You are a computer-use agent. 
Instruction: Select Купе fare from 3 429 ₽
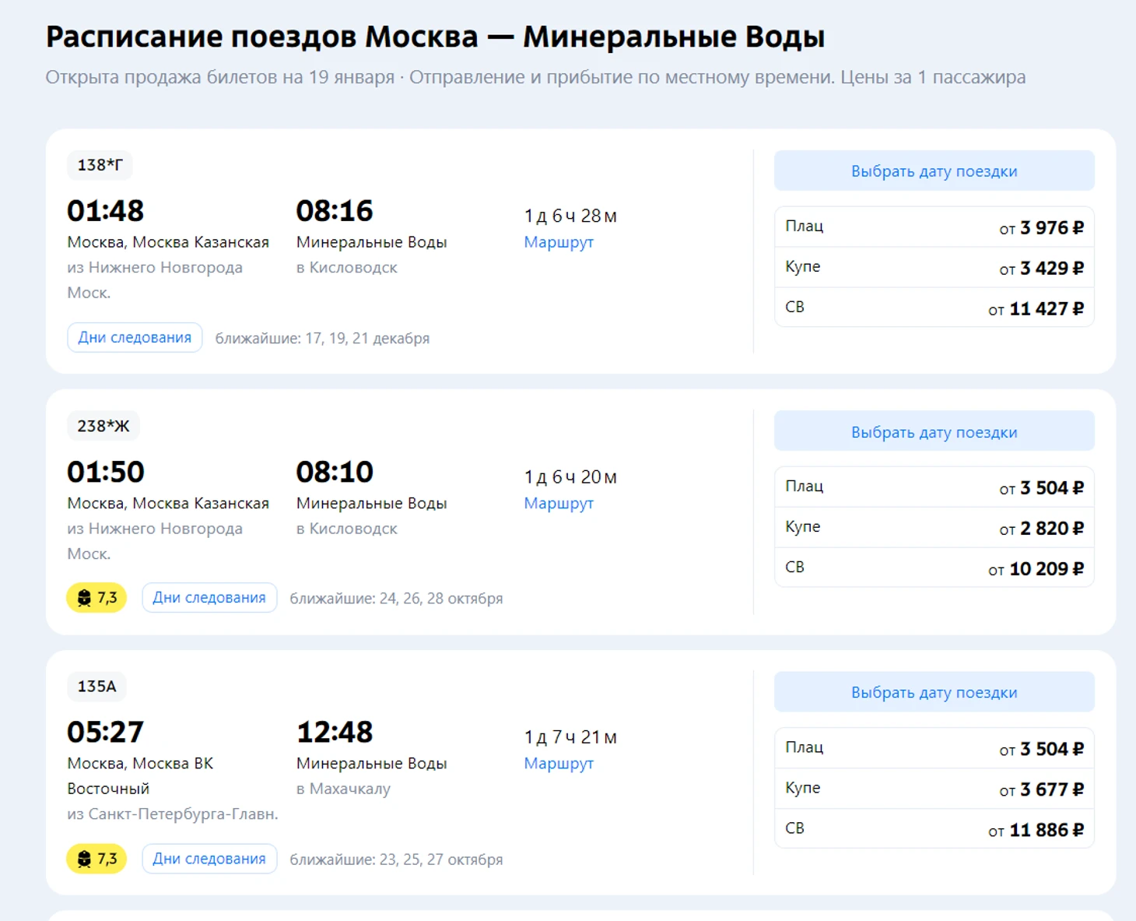point(933,268)
